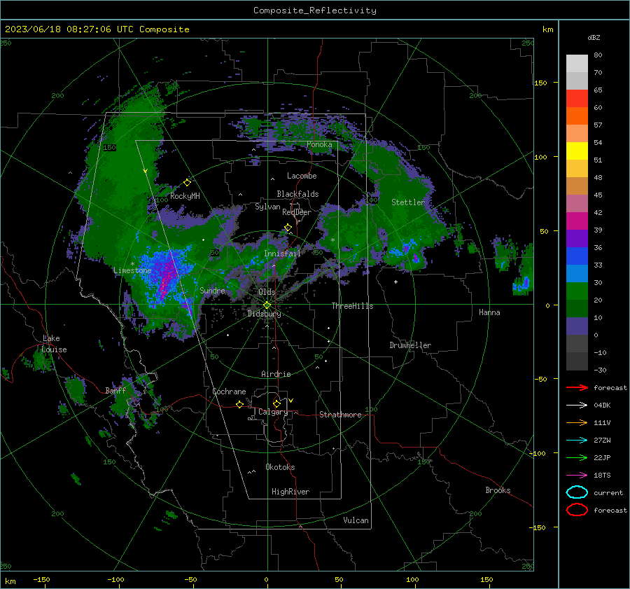
Task: Click the Cochrane label
Action: coord(229,391)
